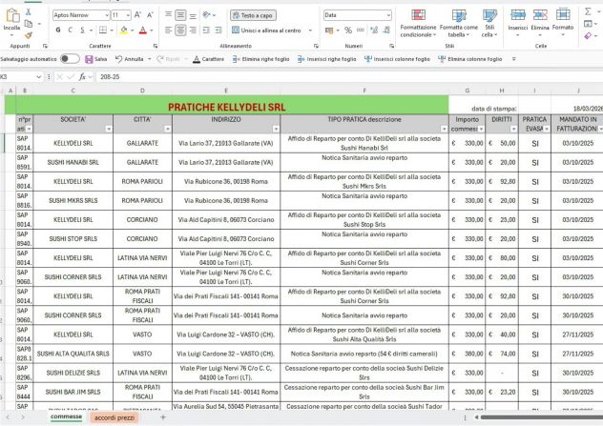Open SOCIETA' column filter dropdown

[109, 129]
